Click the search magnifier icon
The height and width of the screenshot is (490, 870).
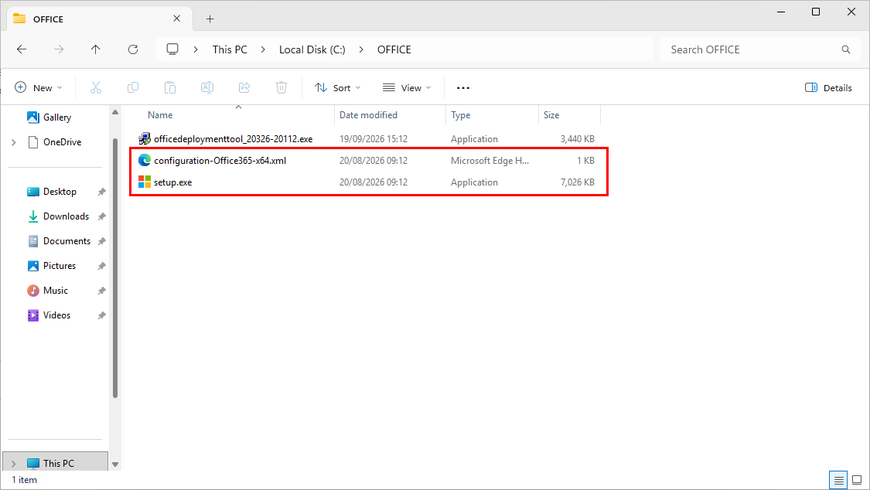click(x=845, y=49)
